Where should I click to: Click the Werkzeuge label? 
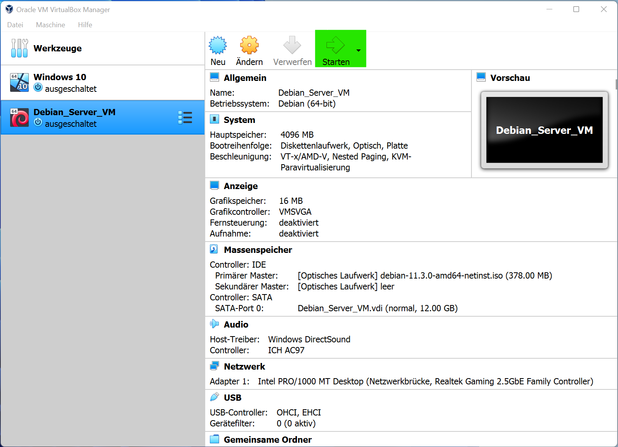tap(58, 48)
